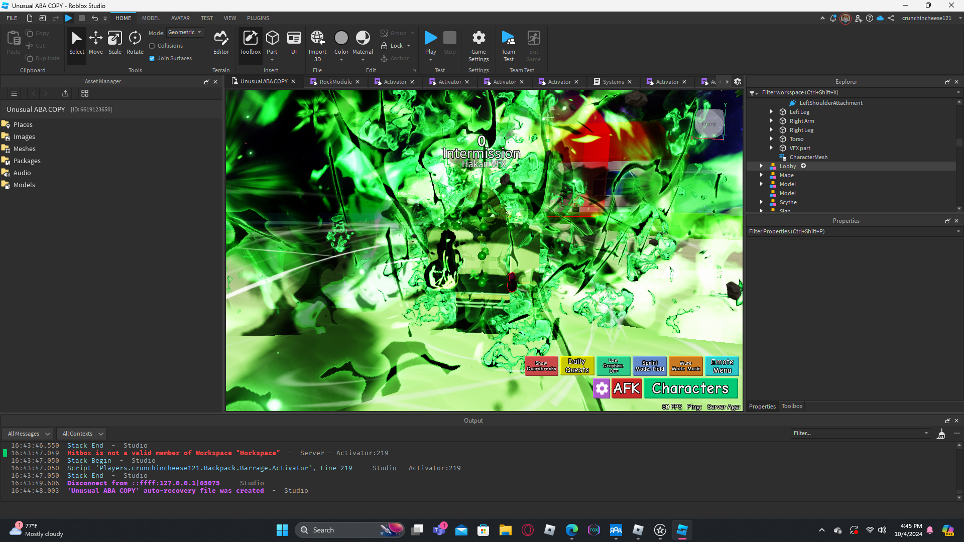Create a new file from quick access
Image resolution: width=964 pixels, height=542 pixels.
click(30, 18)
